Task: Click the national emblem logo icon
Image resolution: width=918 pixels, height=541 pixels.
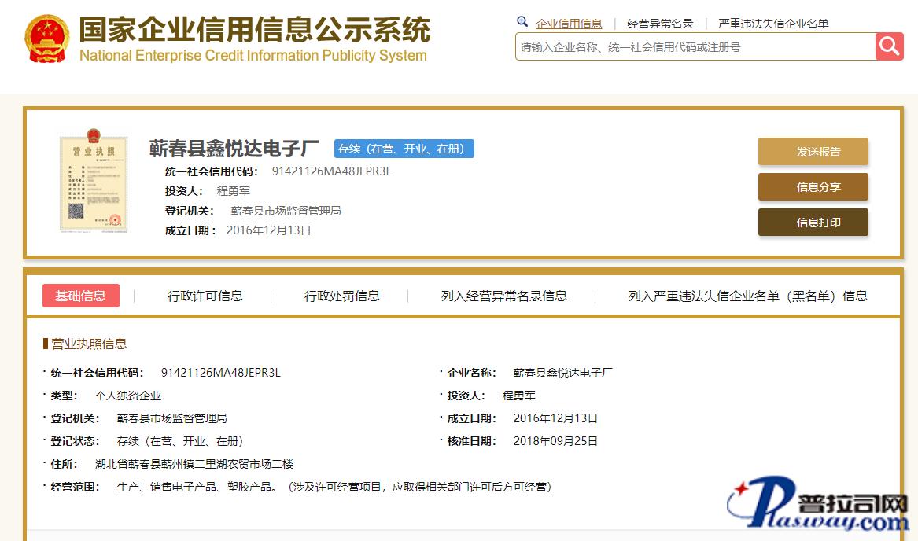Action: point(46,39)
